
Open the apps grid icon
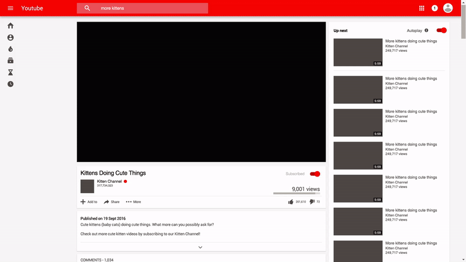[421, 8]
